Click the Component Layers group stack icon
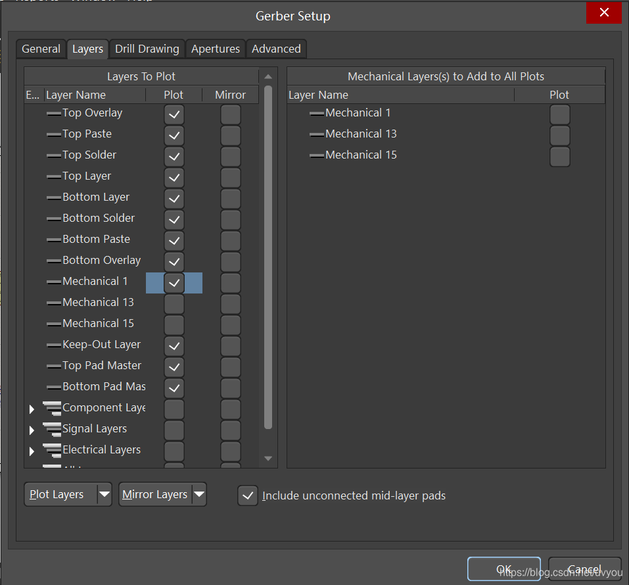 tap(51, 408)
